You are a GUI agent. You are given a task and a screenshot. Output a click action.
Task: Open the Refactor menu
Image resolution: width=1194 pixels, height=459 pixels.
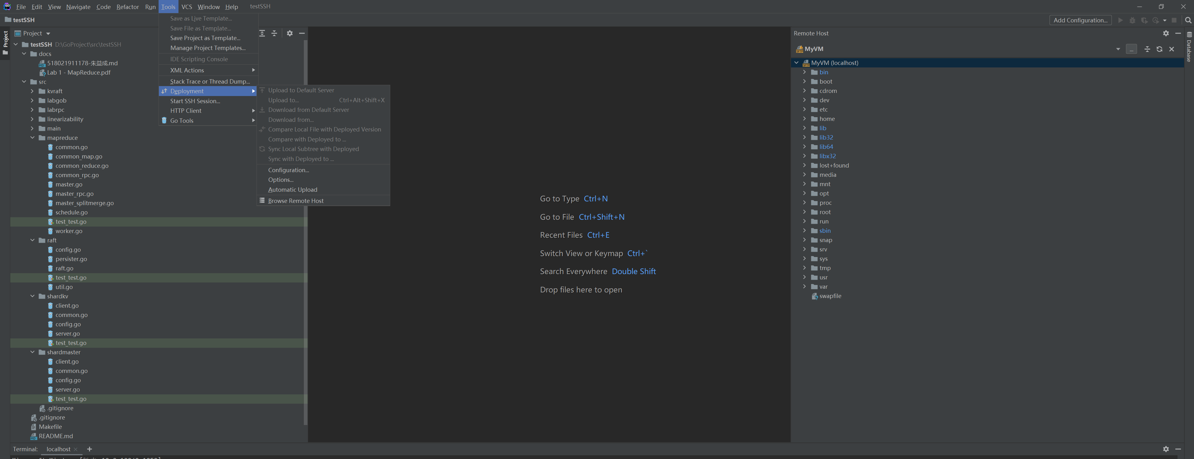(127, 7)
